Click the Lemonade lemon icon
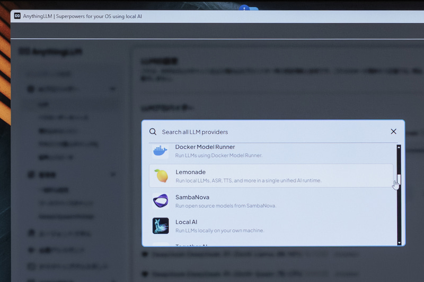The height and width of the screenshot is (282, 424). pyautogui.click(x=161, y=176)
